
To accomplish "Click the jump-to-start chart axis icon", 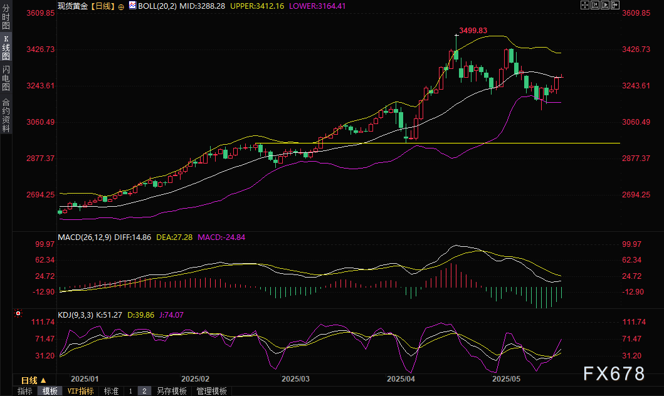I will [596, 5].
